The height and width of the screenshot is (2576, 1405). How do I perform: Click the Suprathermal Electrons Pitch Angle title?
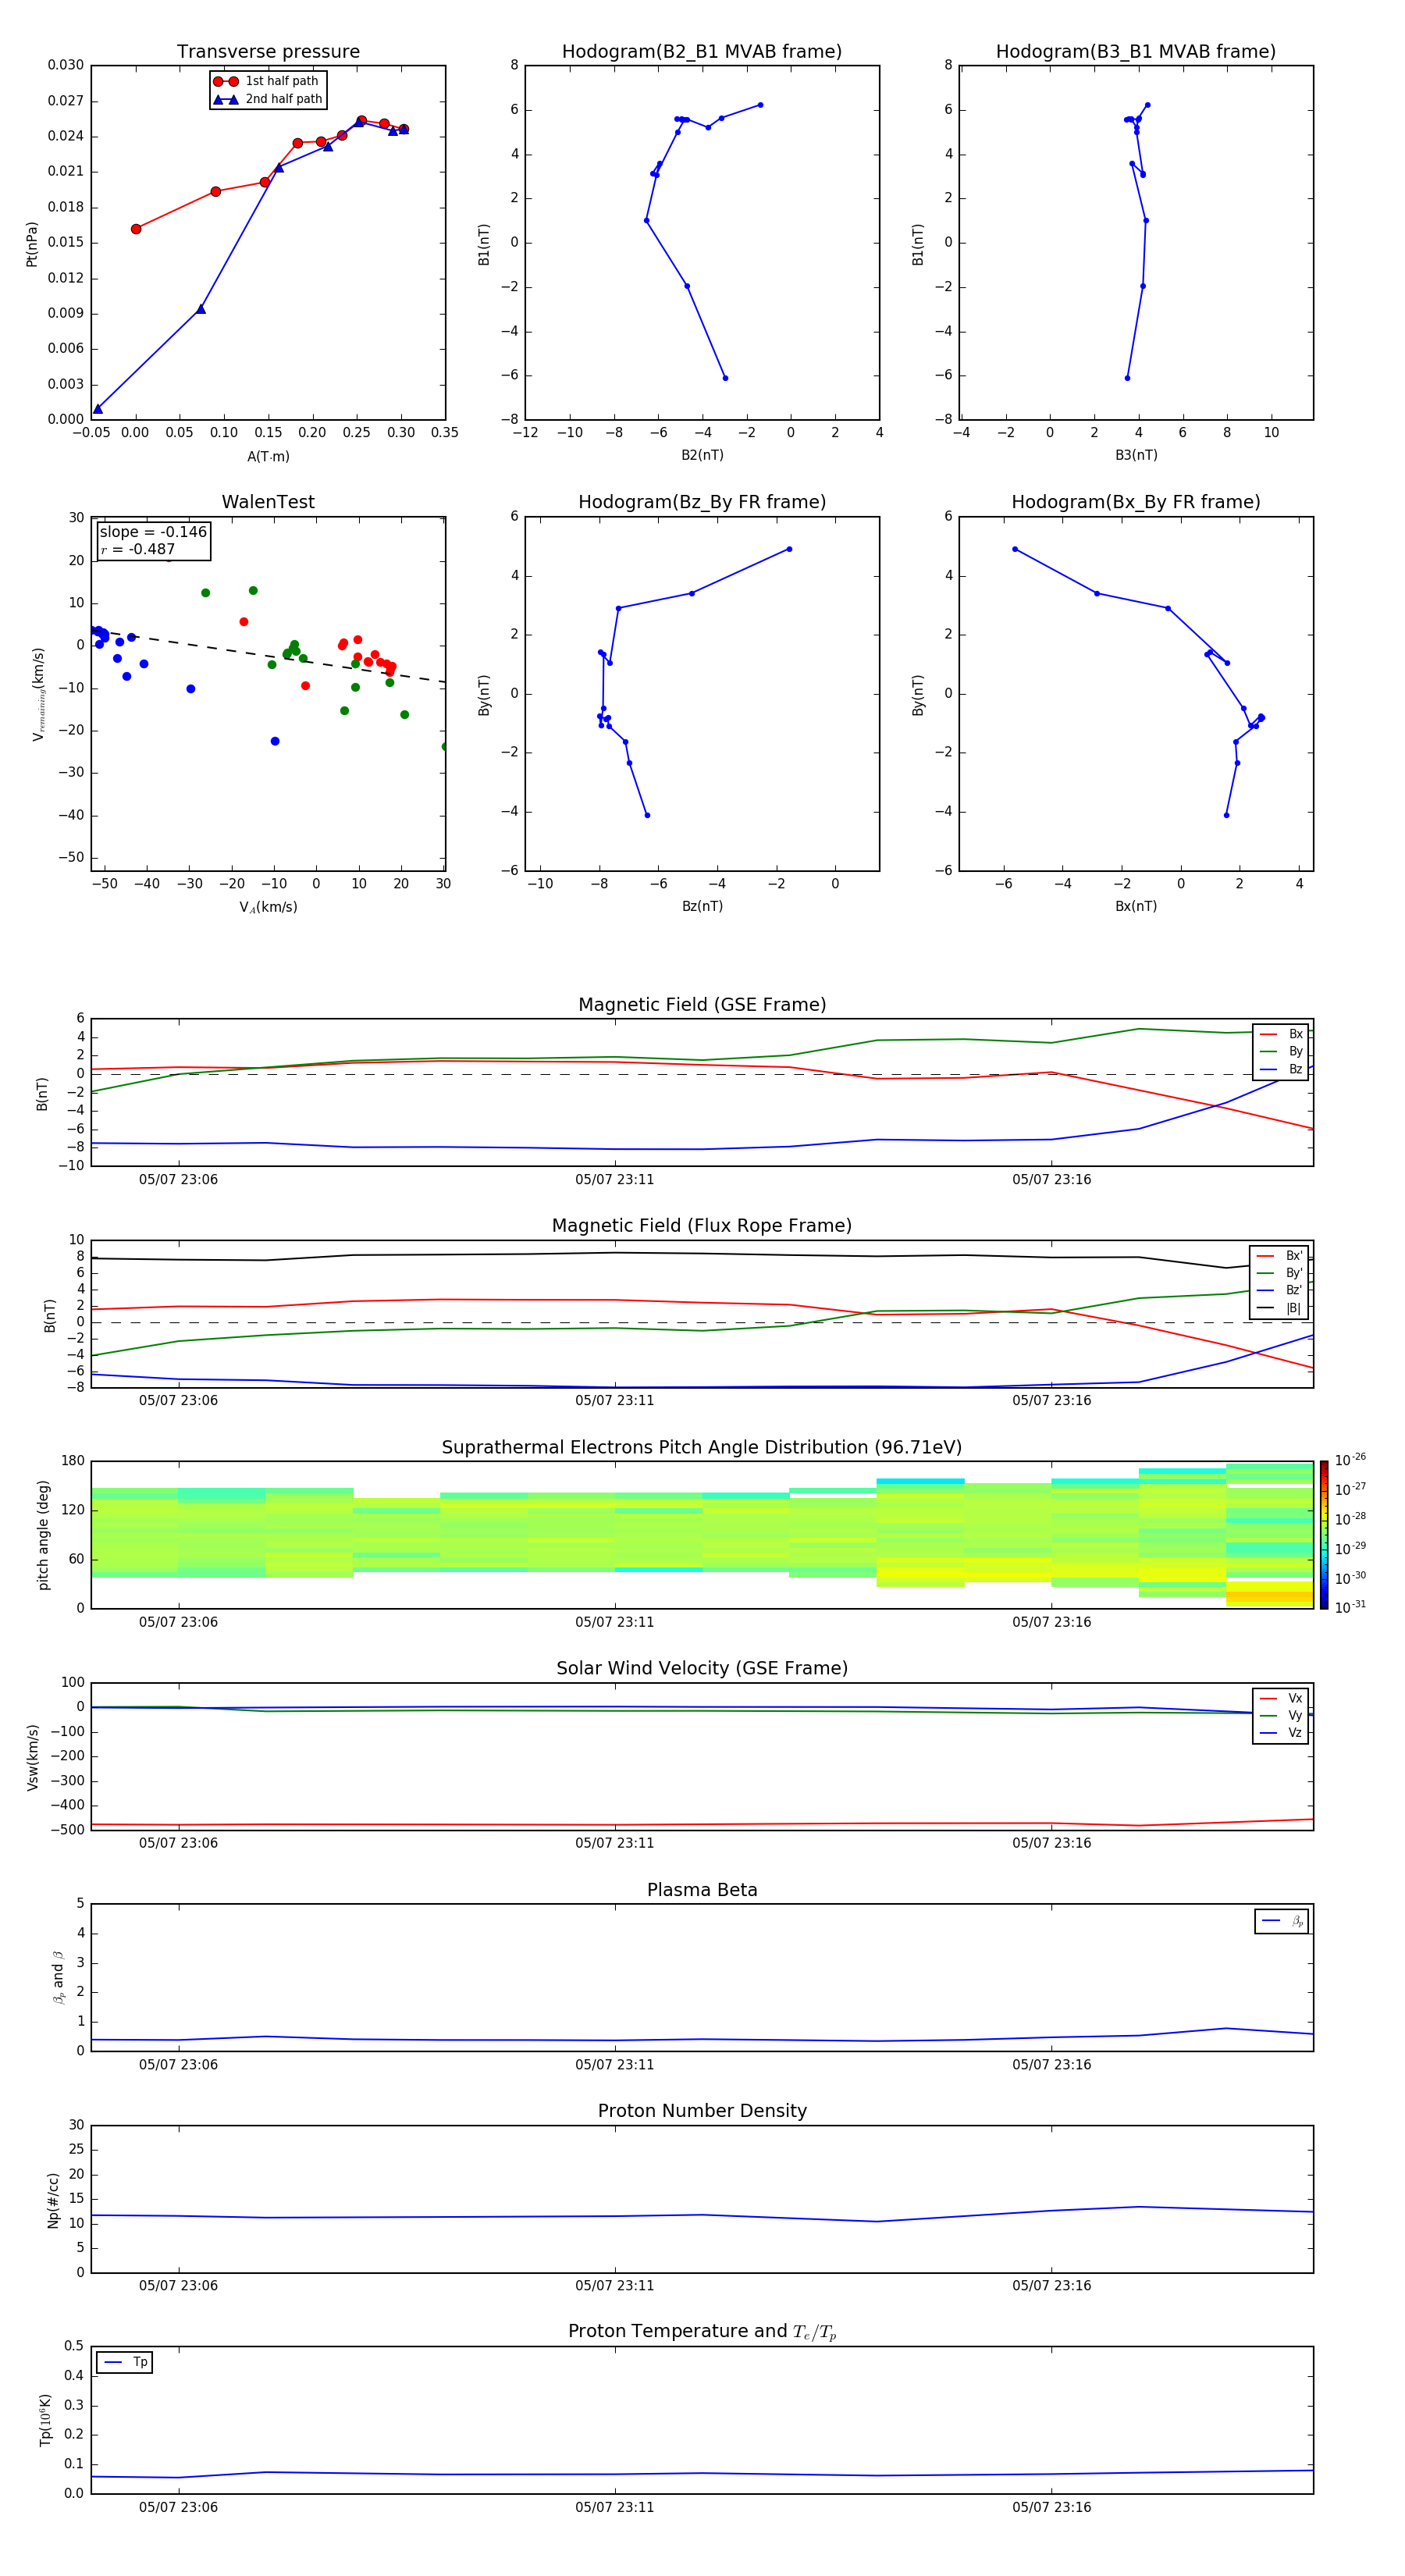tap(702, 1448)
